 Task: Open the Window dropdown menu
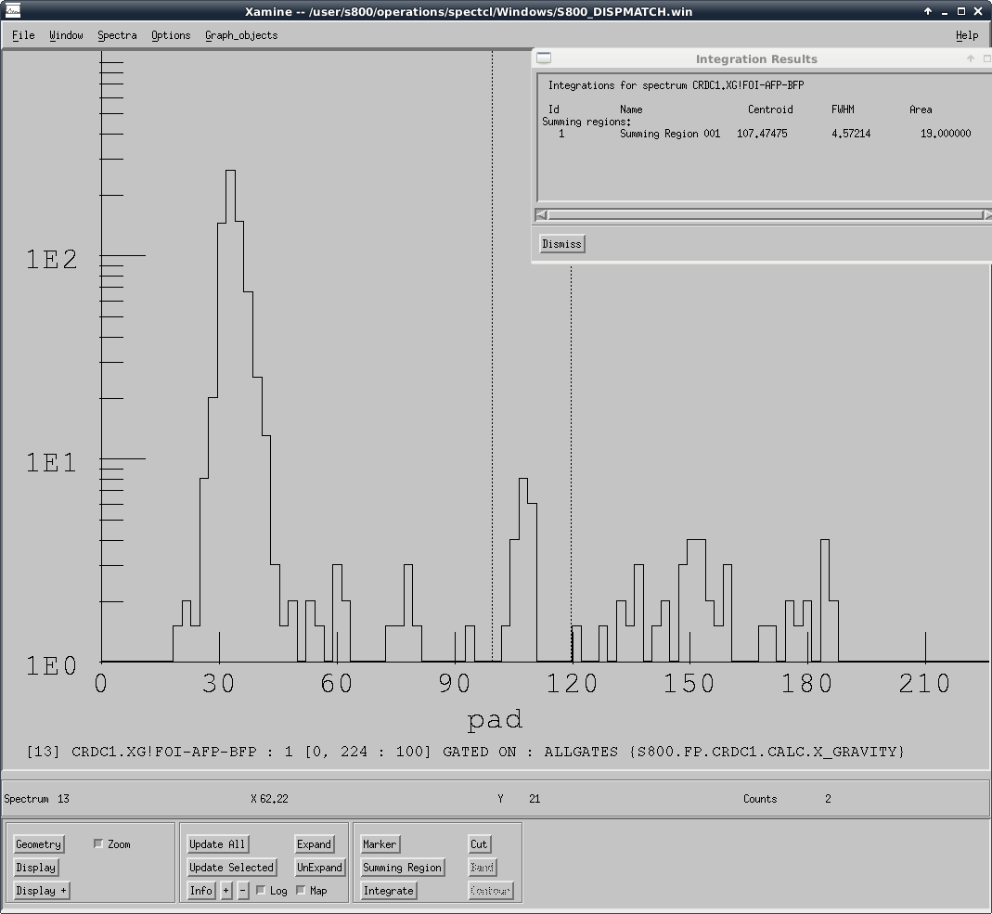pos(66,35)
